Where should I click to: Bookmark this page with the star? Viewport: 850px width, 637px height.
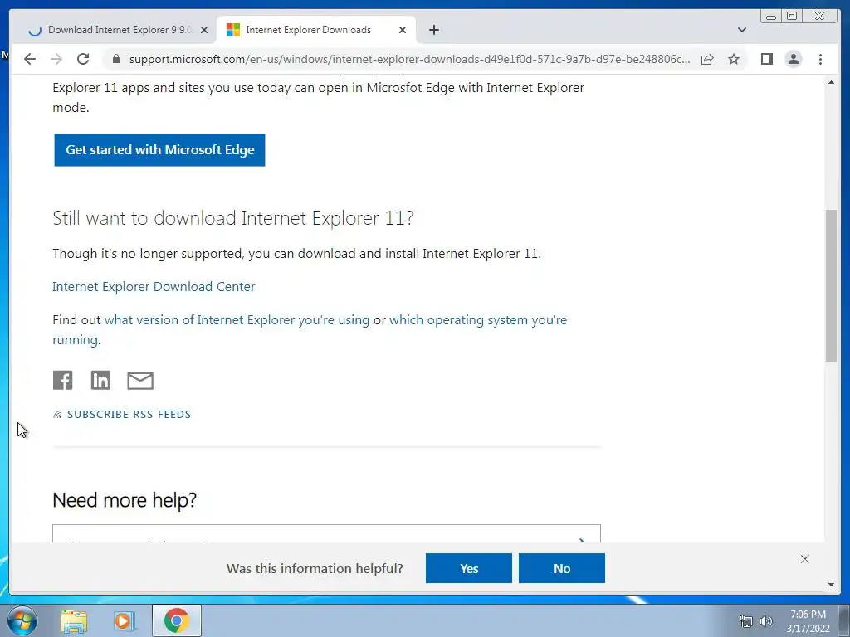click(x=734, y=59)
